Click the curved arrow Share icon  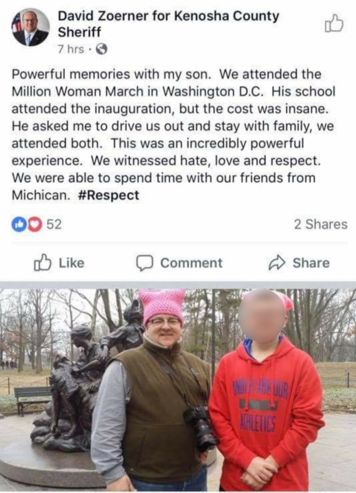tap(277, 263)
